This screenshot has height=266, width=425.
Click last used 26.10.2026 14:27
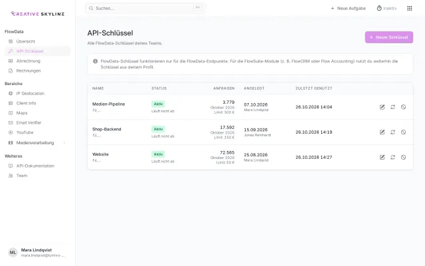point(313,157)
